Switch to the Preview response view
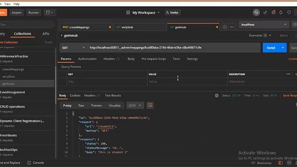The image size is (297, 167). 97,105
